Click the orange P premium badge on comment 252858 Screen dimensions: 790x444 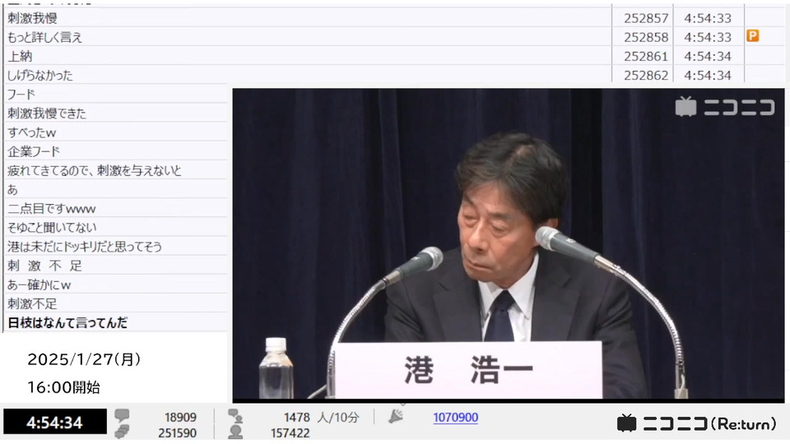(x=753, y=35)
